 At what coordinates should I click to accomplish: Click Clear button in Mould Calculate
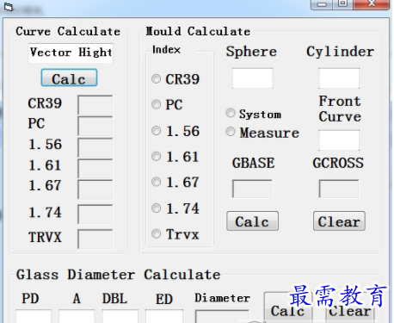pos(339,221)
